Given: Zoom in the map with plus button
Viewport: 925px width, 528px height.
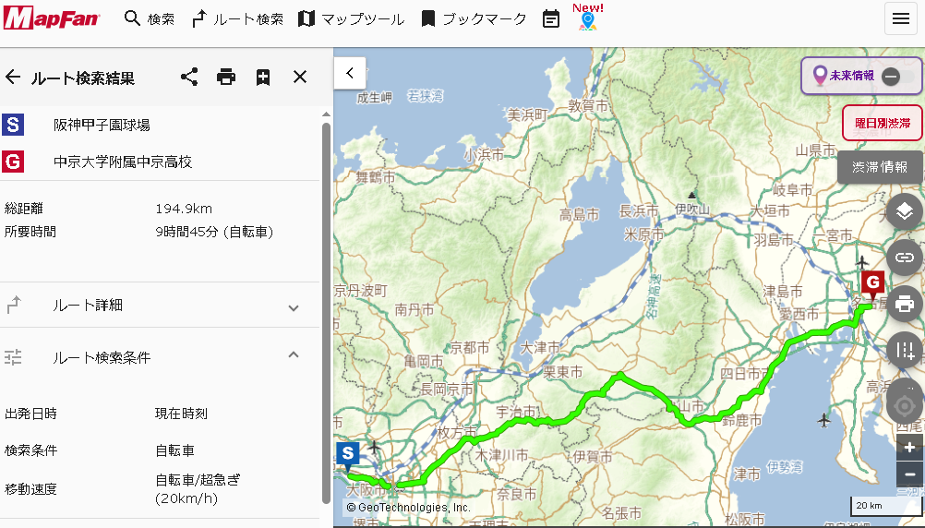Looking at the screenshot, I should click(x=909, y=447).
